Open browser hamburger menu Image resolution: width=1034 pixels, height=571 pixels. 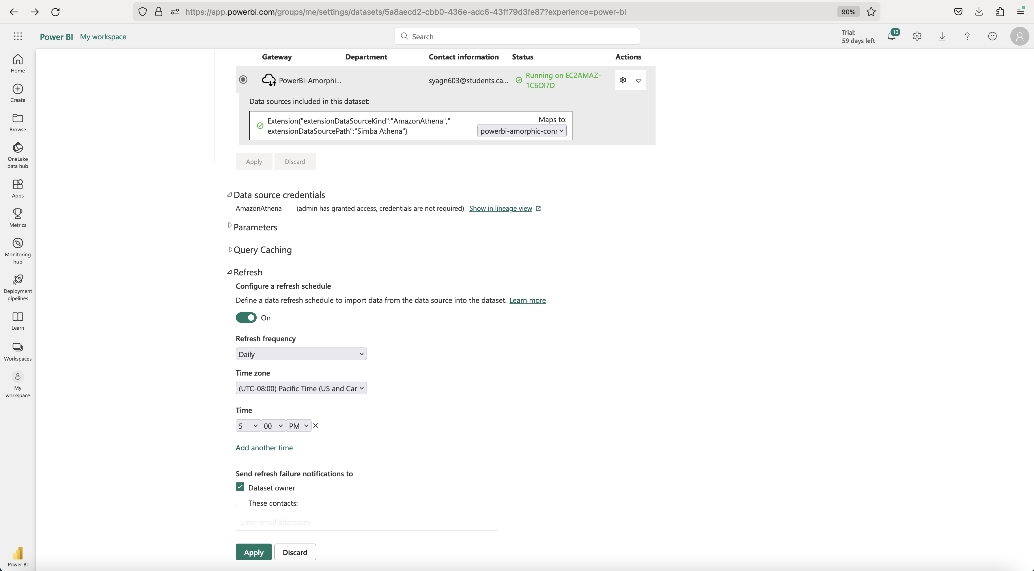[x=1020, y=12]
